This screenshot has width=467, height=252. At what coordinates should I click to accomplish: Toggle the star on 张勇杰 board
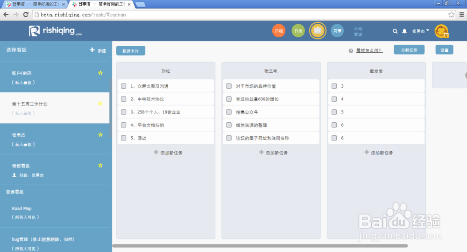pyautogui.click(x=100, y=134)
